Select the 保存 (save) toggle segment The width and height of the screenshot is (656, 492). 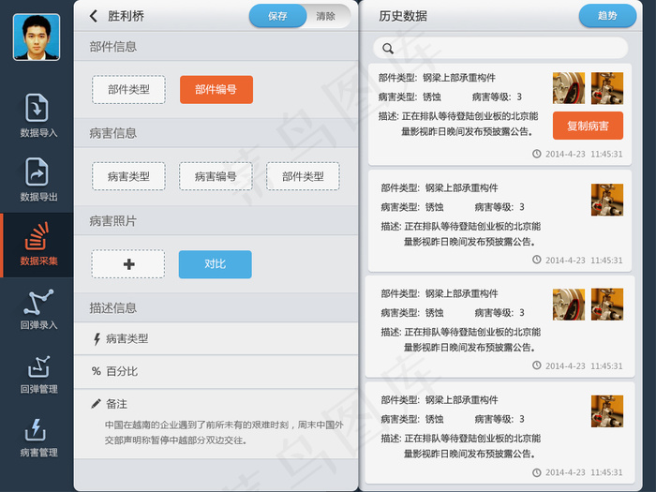(277, 16)
